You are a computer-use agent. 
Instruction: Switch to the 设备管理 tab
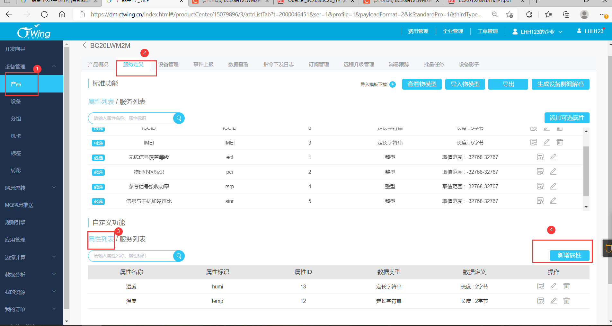coord(168,64)
